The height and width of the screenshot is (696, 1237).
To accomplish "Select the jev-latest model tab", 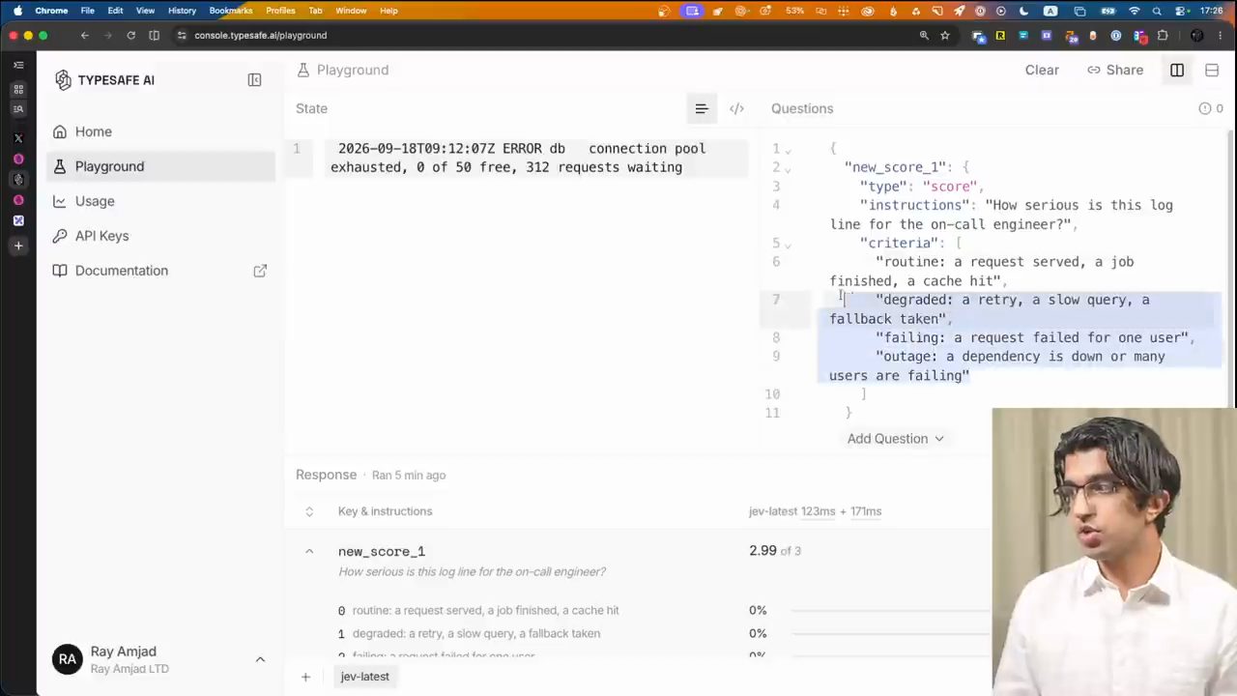I will click(364, 677).
